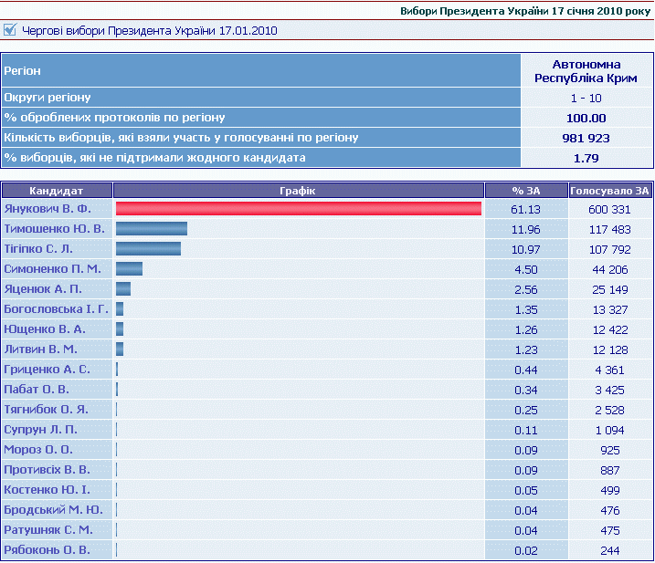Screen dimensions: 655x563
Task: Select candidate Ющенко В. А.
Action: click(x=45, y=329)
